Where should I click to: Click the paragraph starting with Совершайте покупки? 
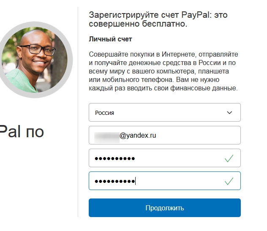point(163,71)
